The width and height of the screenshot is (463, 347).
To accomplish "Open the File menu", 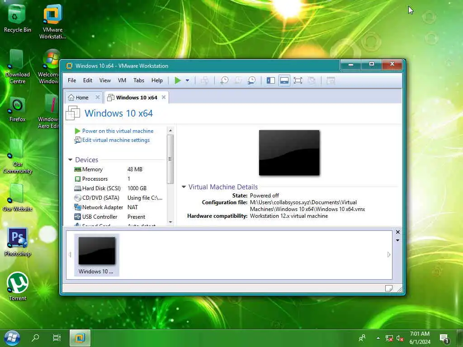I will click(x=72, y=80).
